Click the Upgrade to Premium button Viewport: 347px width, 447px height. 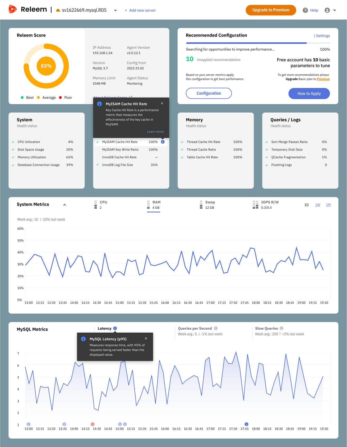click(x=271, y=10)
